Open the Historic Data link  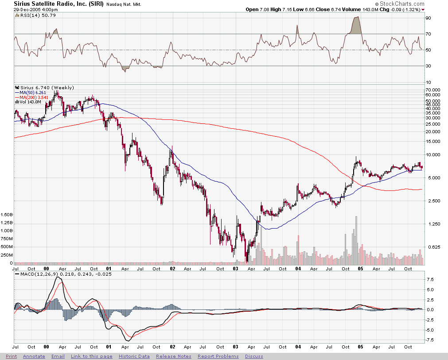click(x=134, y=356)
